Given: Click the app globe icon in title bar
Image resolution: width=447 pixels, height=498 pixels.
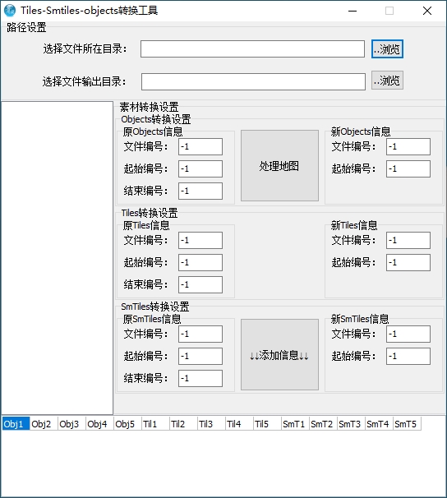Looking at the screenshot, I should pyautogui.click(x=10, y=11).
